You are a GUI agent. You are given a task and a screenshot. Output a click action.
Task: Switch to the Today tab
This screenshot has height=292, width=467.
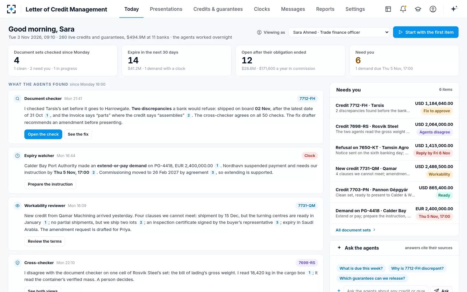pyautogui.click(x=131, y=9)
